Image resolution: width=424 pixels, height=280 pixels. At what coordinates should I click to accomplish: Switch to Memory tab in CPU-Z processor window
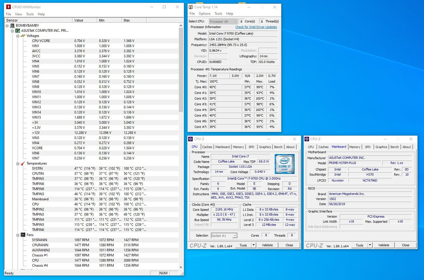(238, 147)
